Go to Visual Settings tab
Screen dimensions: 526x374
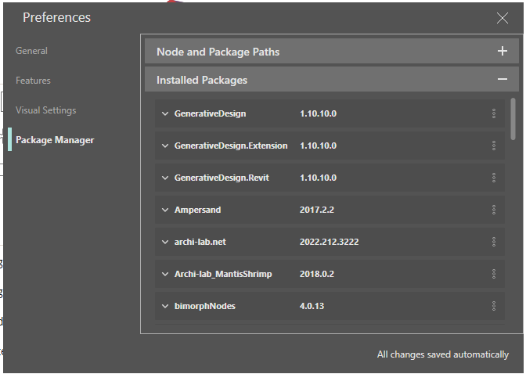45,110
